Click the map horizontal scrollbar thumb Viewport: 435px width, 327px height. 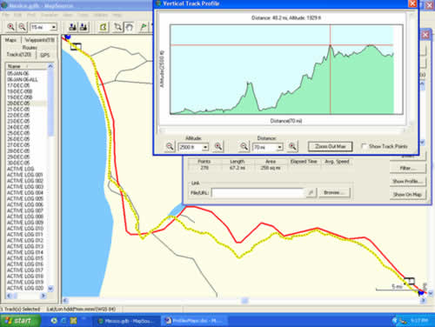pyautogui.click(x=245, y=301)
